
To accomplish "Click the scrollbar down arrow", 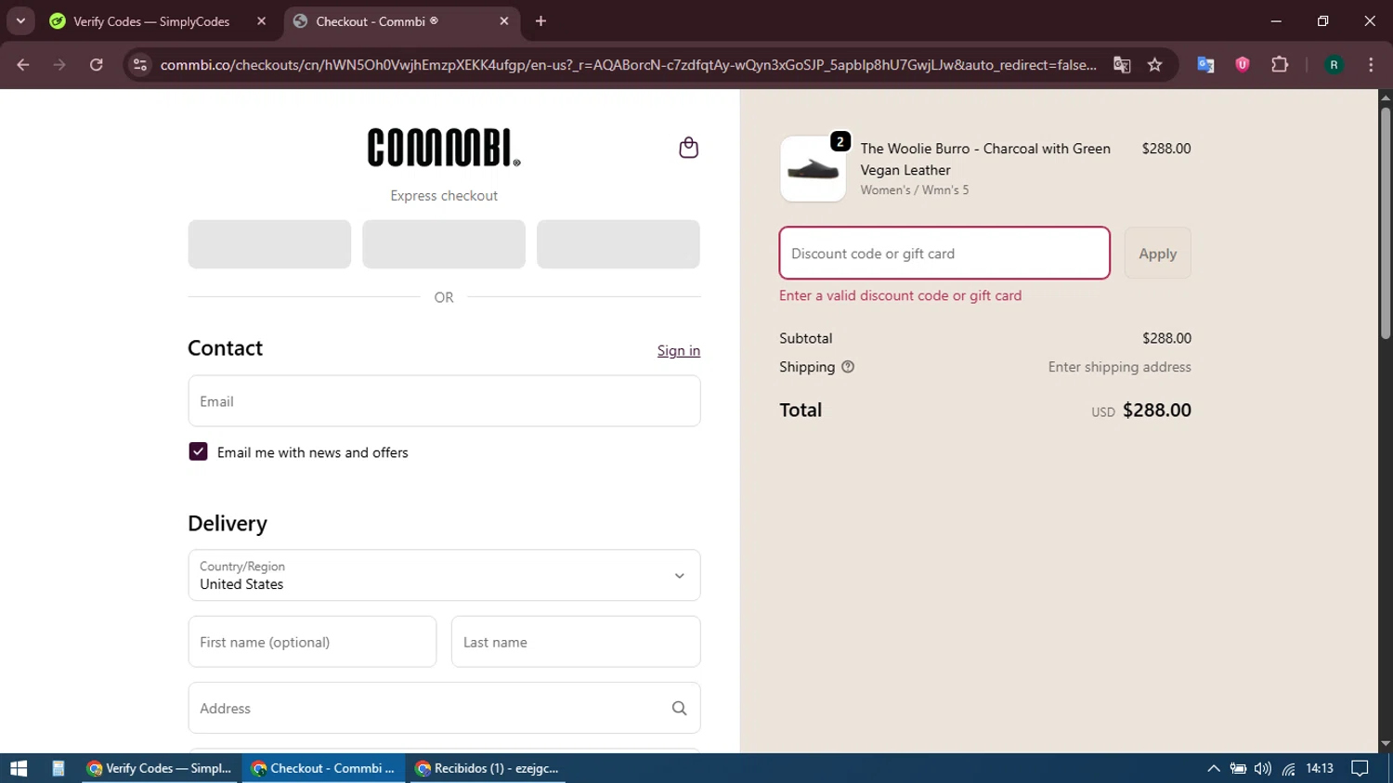I will click(1386, 744).
